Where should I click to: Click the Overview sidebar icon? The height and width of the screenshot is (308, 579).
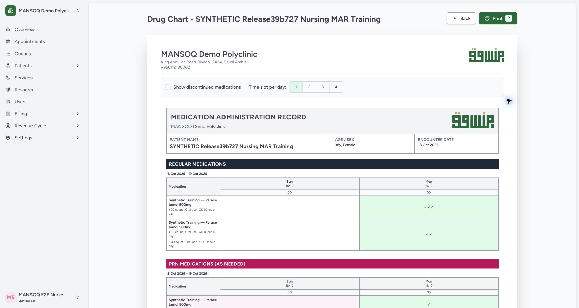point(8,29)
